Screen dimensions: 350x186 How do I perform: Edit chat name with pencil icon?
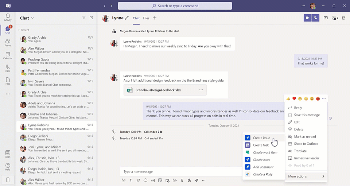coord(127,18)
